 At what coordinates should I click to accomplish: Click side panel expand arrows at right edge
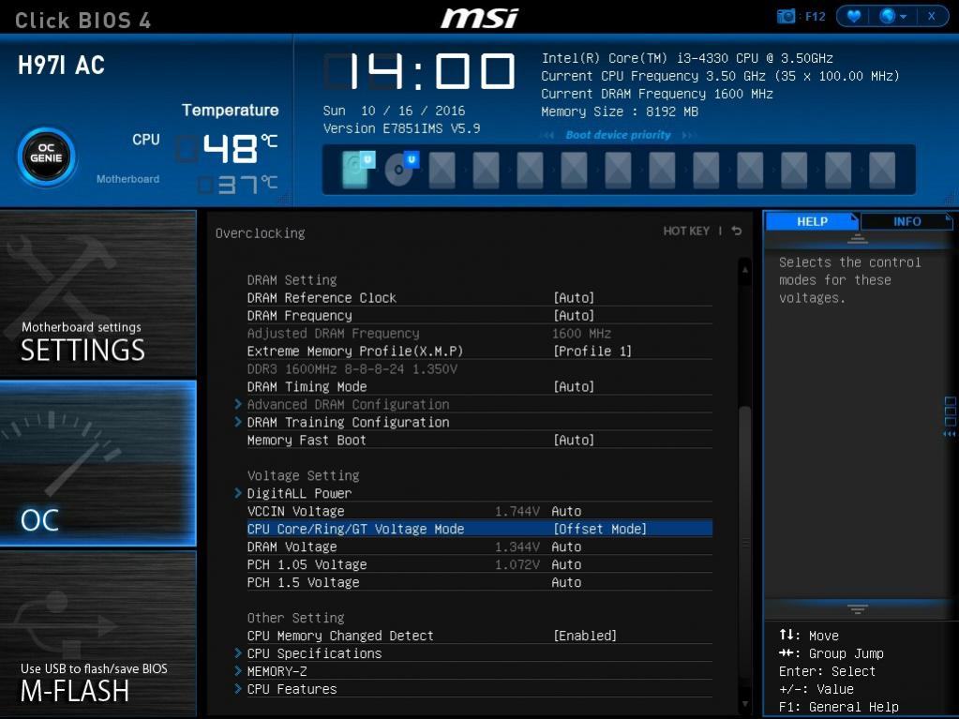(950, 417)
